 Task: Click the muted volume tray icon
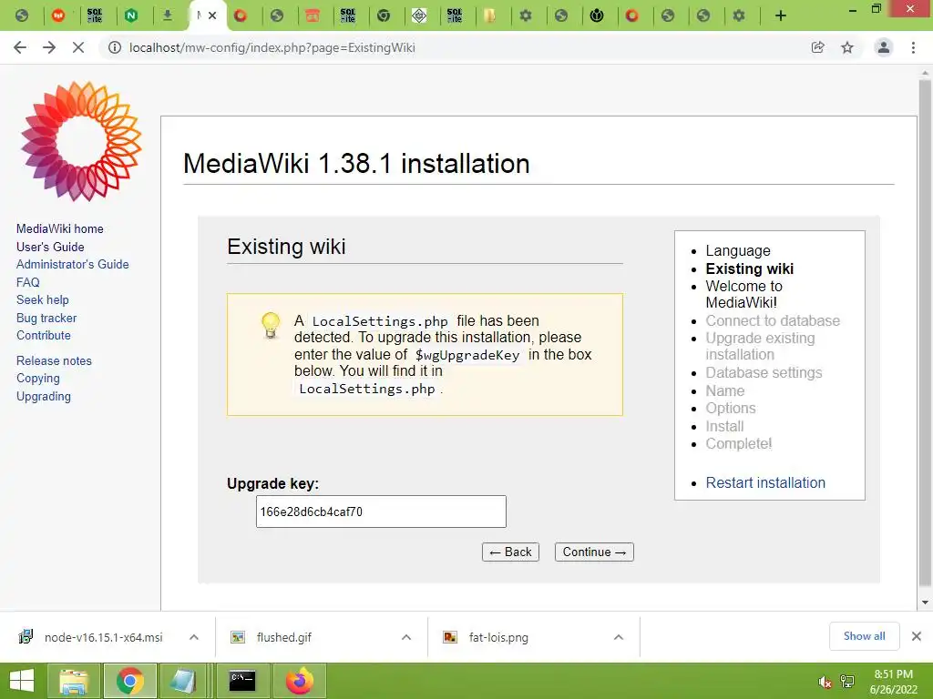[825, 682]
